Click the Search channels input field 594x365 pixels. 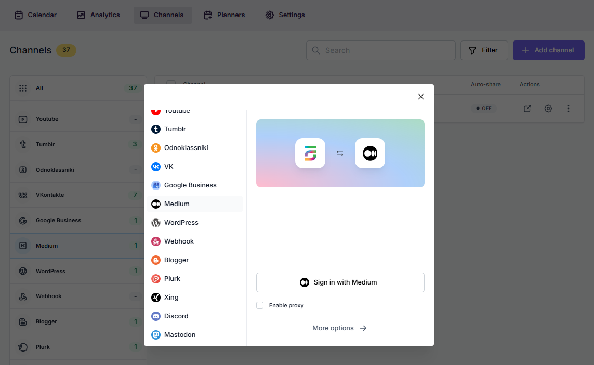[381, 50]
